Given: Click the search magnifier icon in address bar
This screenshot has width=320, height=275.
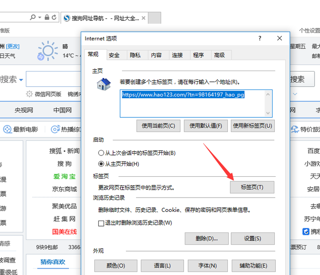Looking at the screenshot, I should [33, 18].
